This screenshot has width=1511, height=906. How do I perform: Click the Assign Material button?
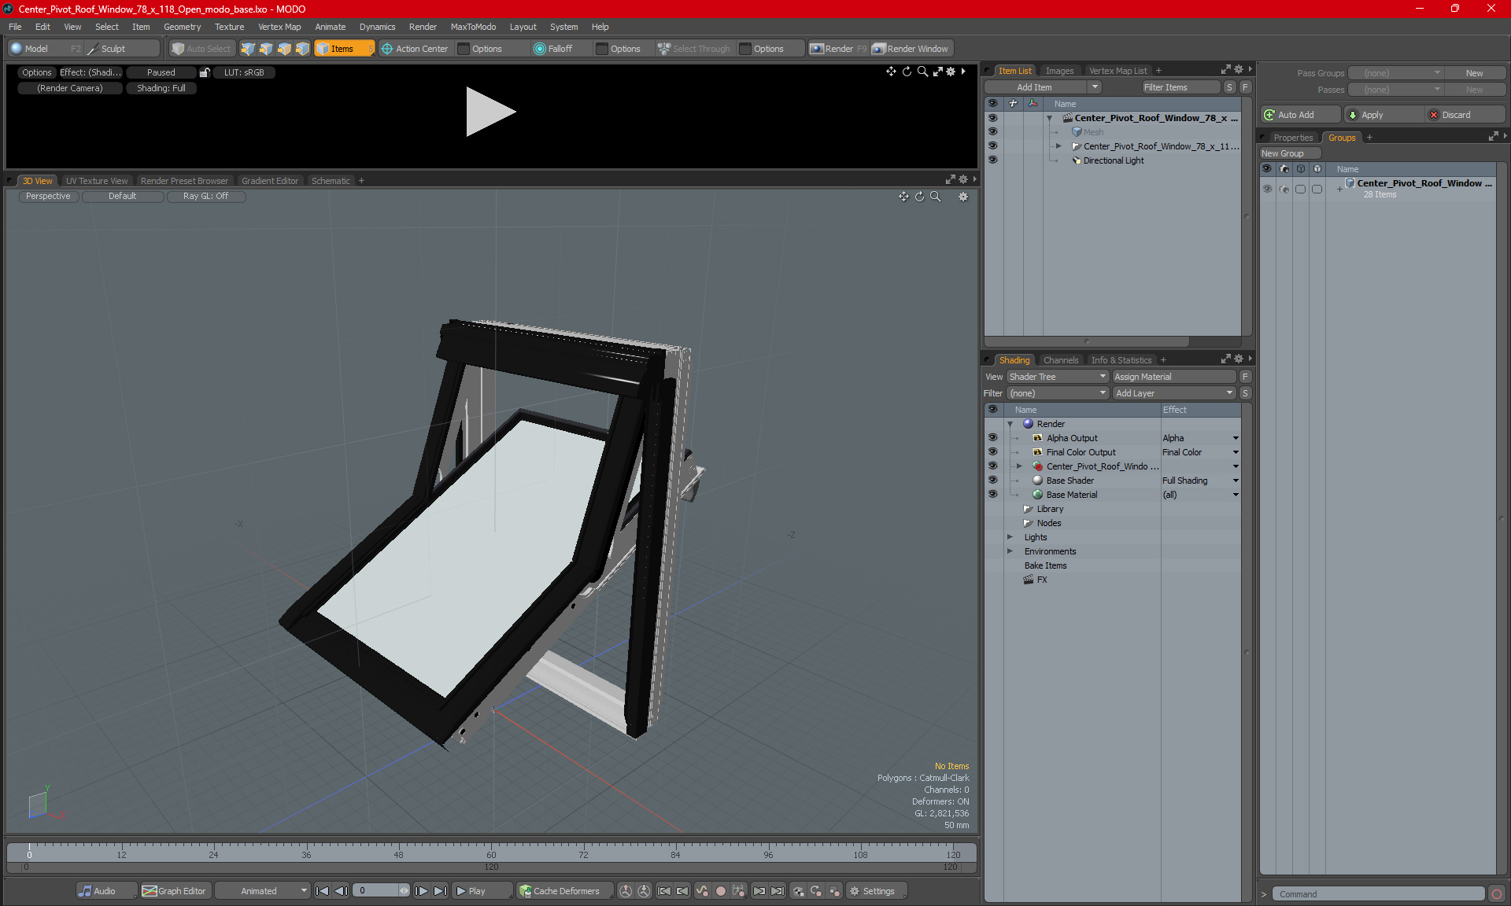click(1174, 377)
